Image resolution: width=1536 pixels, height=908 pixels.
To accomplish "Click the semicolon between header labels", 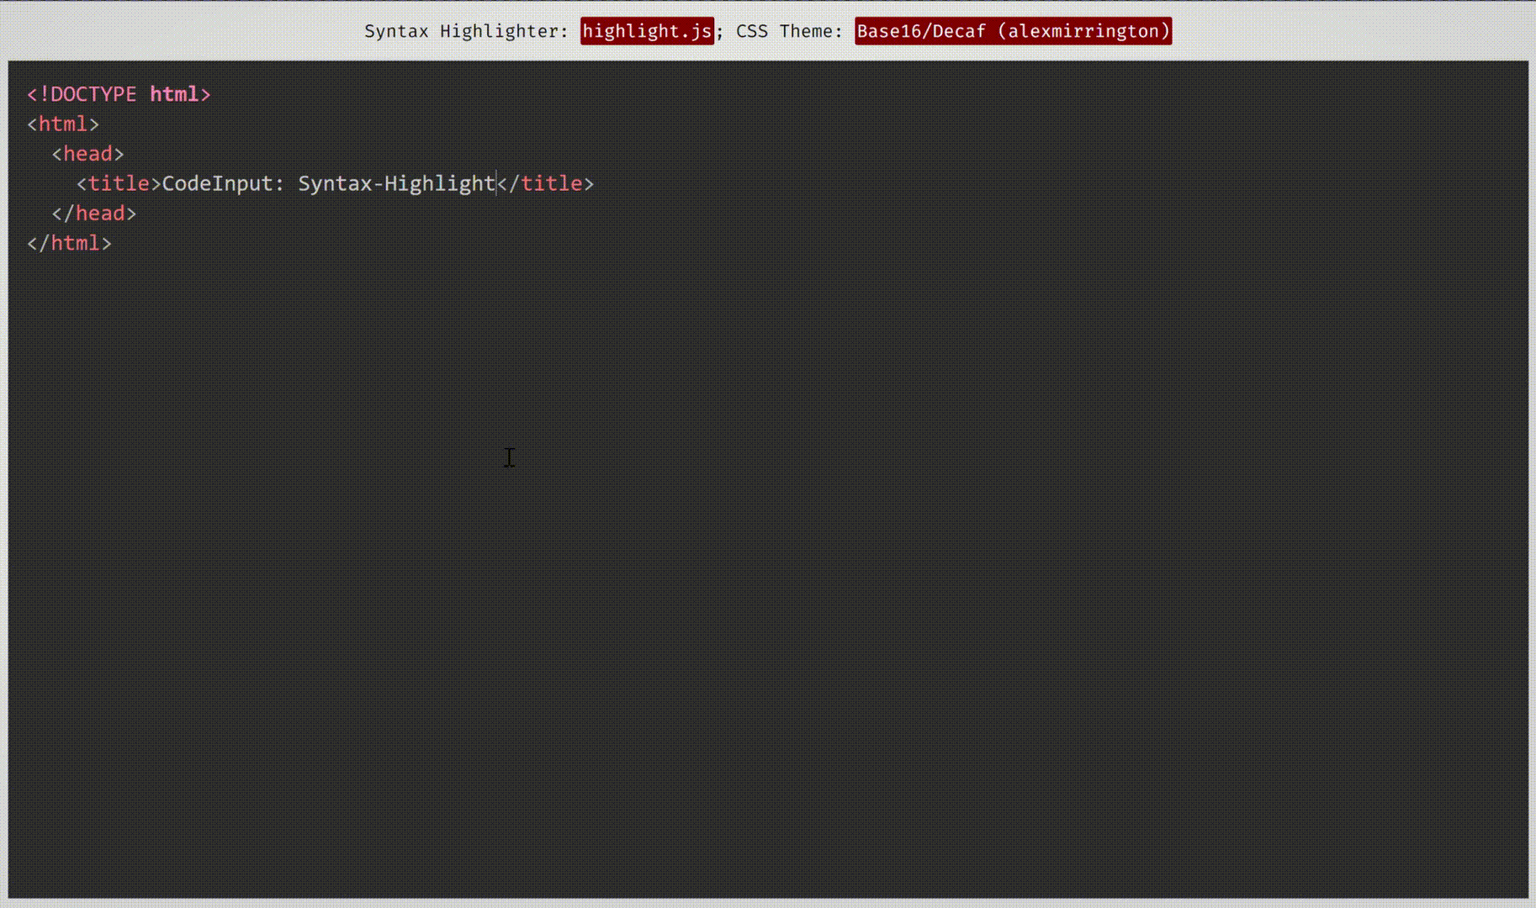I will [x=722, y=31].
